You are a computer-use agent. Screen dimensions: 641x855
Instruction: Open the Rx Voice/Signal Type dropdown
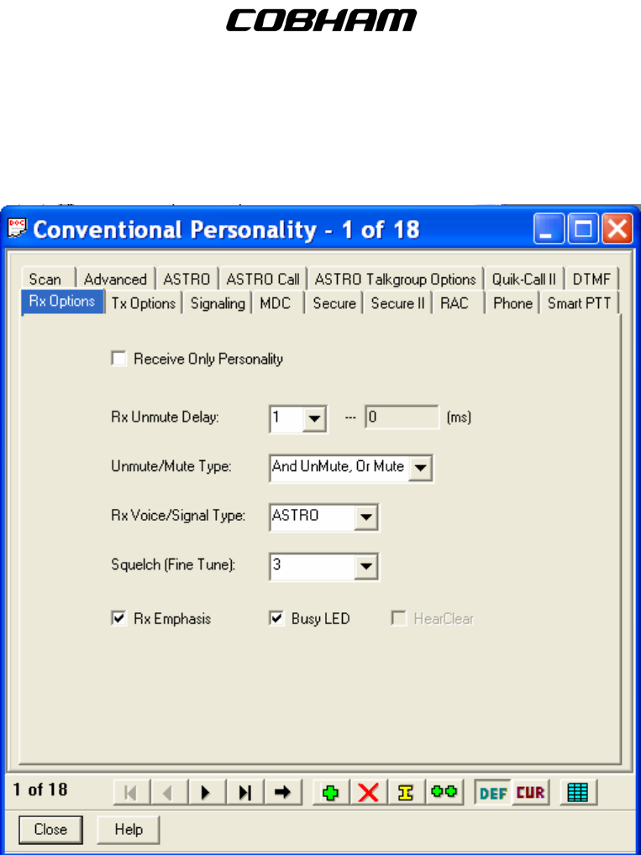coord(366,517)
